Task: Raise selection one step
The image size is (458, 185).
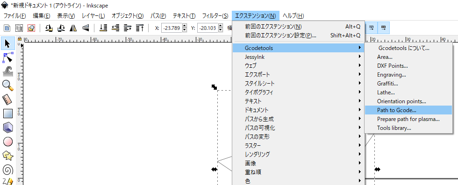Action: (x=128, y=28)
